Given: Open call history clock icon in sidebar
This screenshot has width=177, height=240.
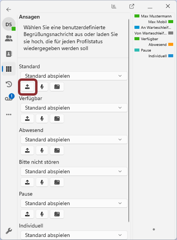Looking at the screenshot, I should click(x=9, y=84).
